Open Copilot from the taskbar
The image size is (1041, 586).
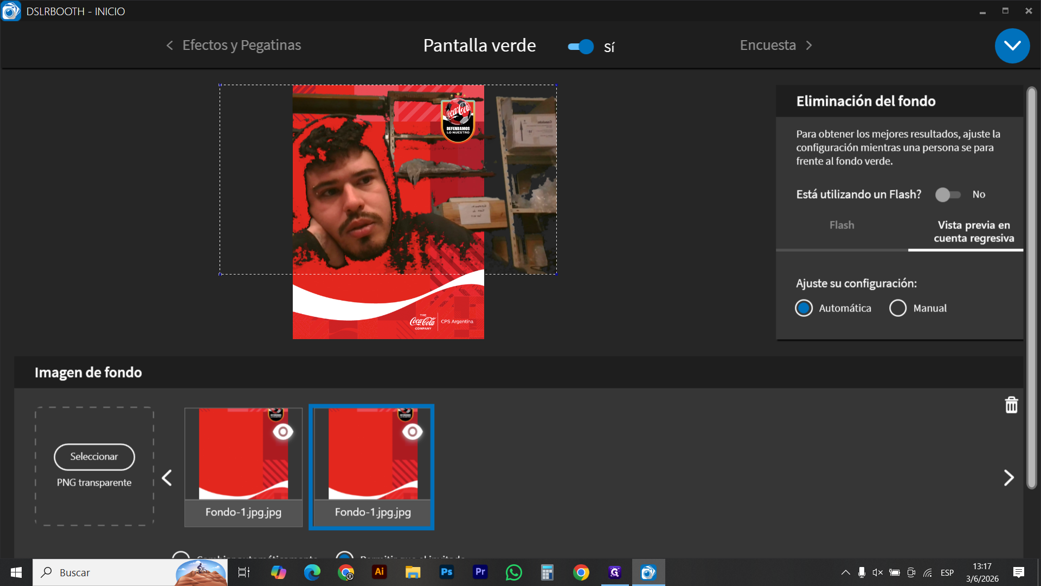(278, 572)
